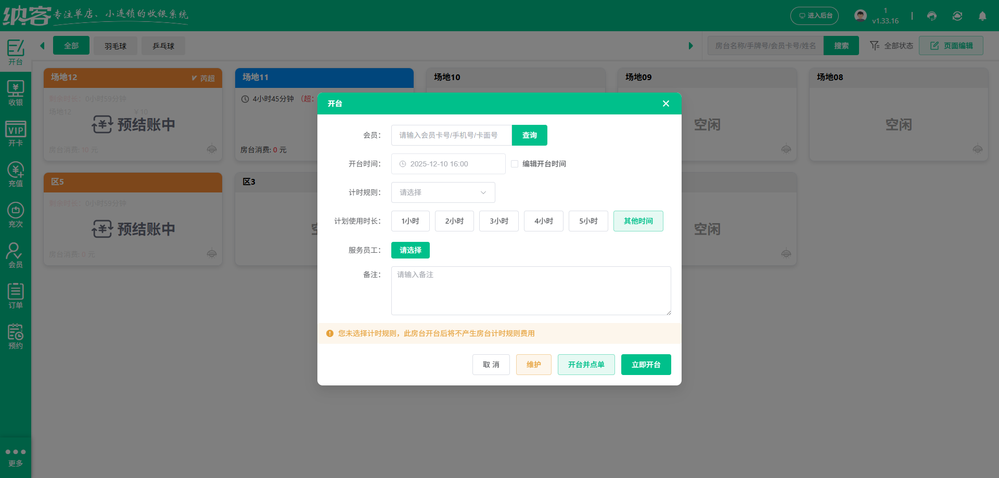Click the right arrow to scroll category tabs
This screenshot has width=999, height=478.
690,45
